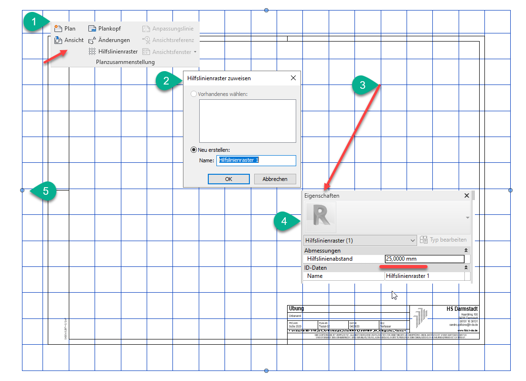
Task: Collapse the Abmessungen section
Action: 466,251
